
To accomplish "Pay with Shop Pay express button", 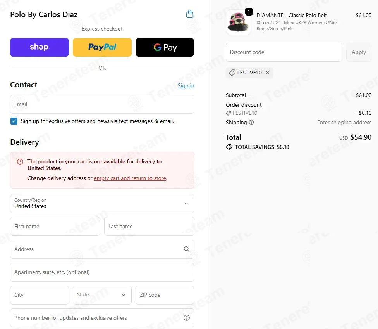I will (40, 47).
